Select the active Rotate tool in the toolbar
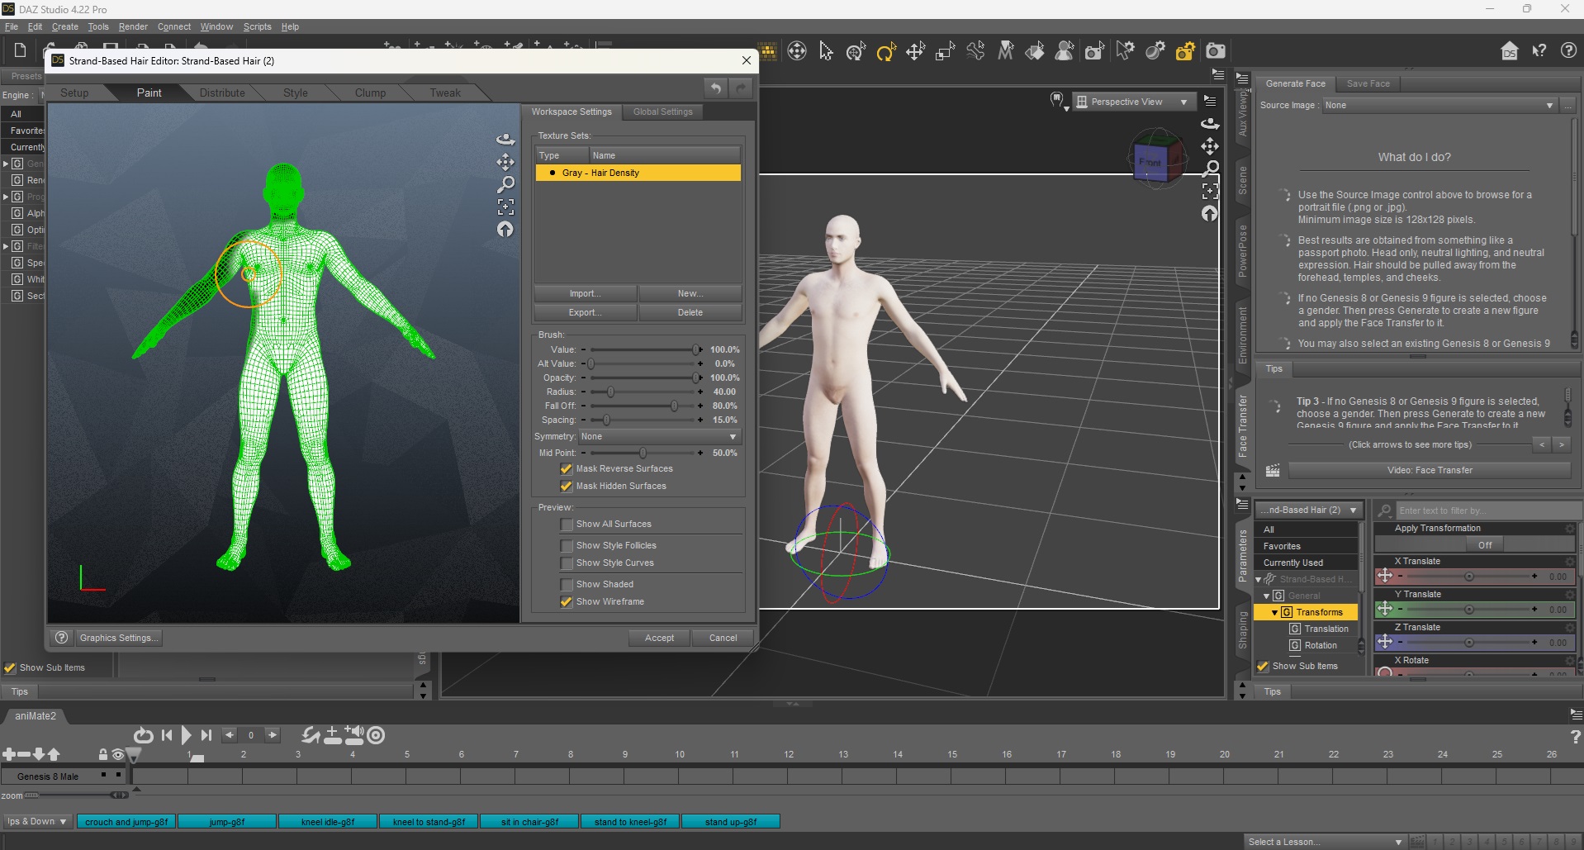 click(x=886, y=52)
